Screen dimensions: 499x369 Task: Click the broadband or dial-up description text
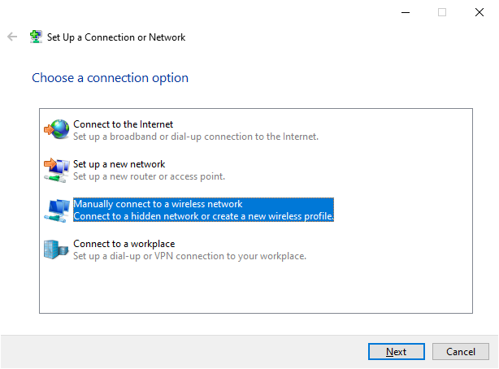point(195,137)
